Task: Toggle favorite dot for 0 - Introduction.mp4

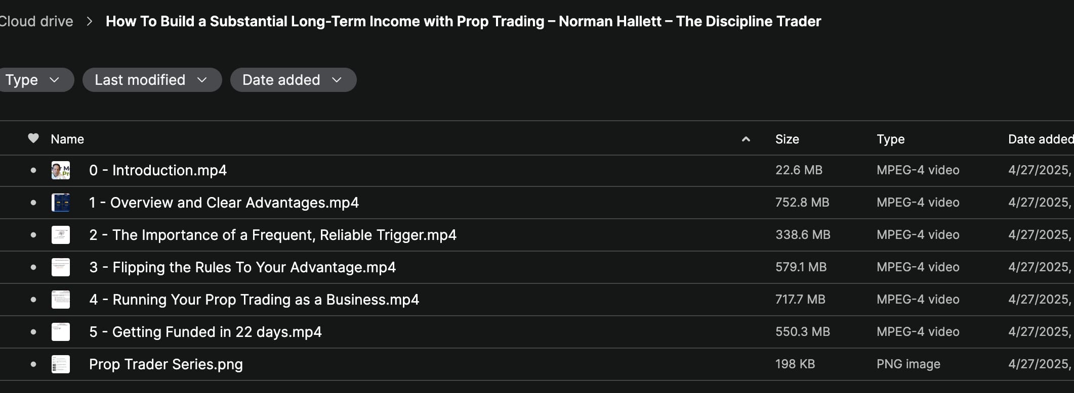Action: point(33,170)
